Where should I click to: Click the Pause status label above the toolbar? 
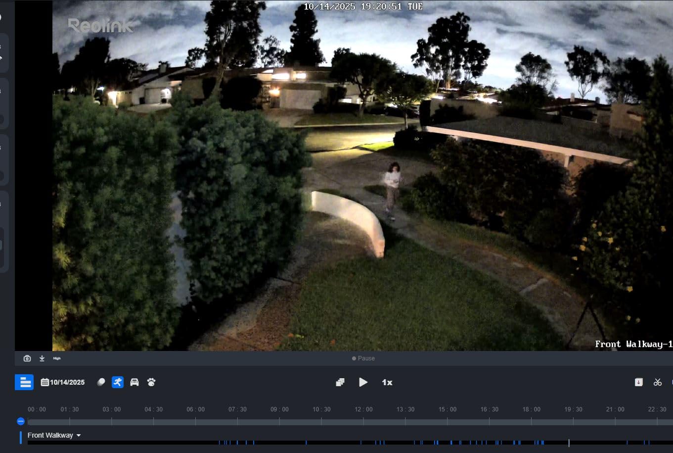pos(363,358)
